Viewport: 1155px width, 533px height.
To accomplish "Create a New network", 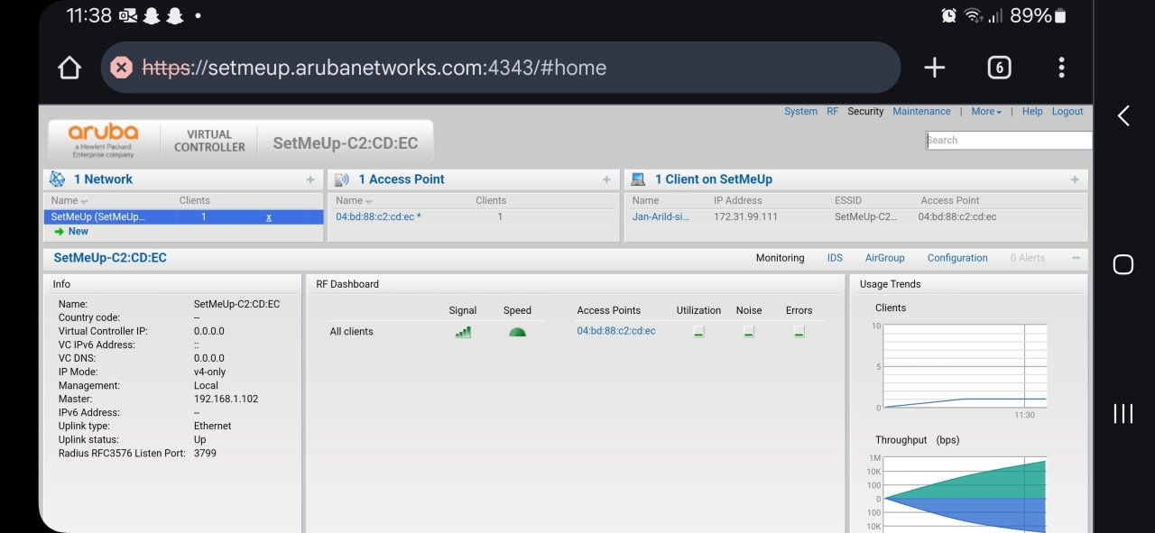I will [x=79, y=232].
